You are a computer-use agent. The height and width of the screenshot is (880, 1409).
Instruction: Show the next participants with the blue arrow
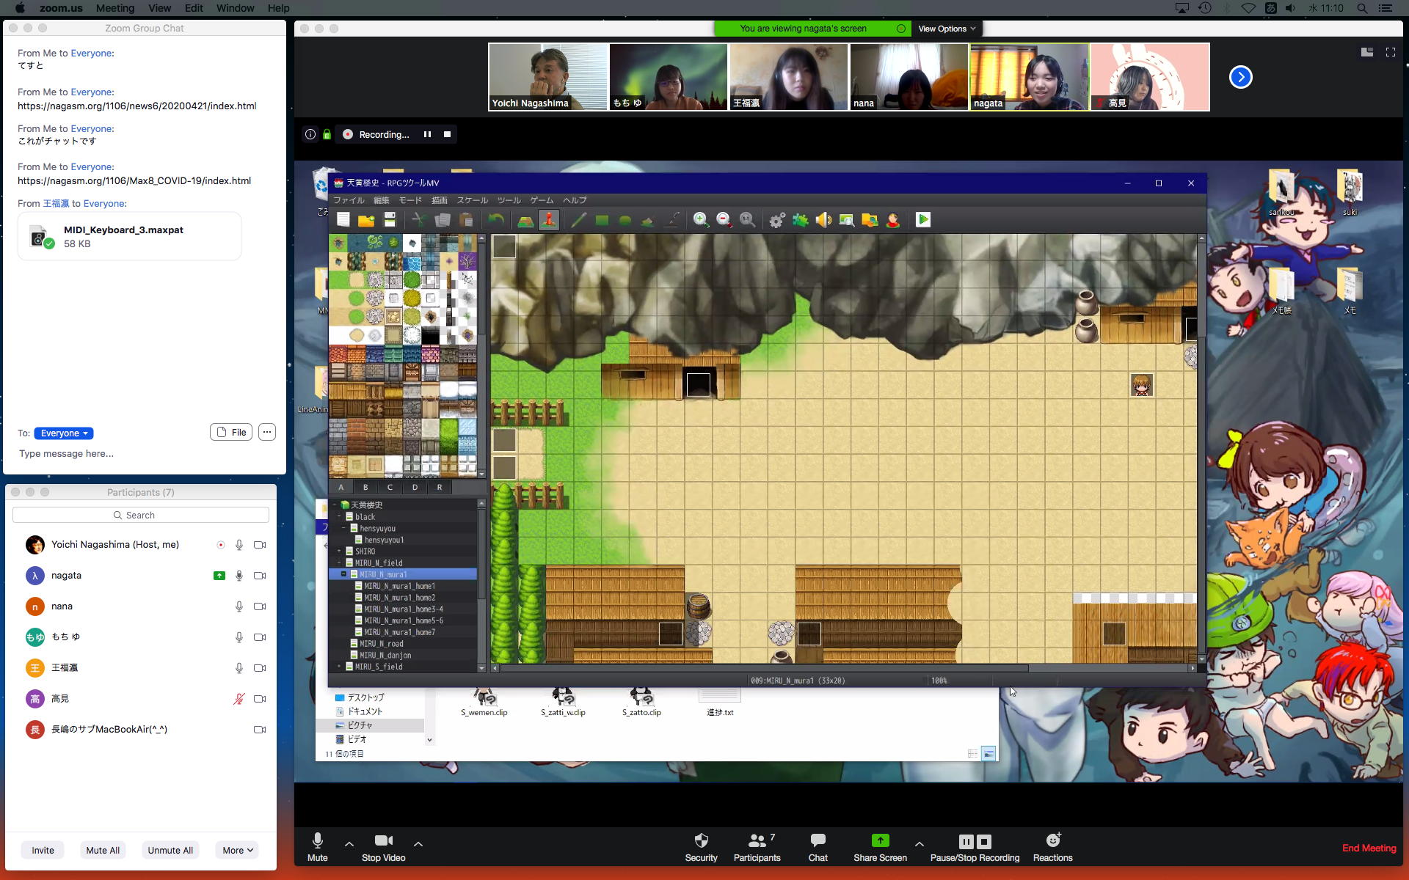pyautogui.click(x=1240, y=77)
